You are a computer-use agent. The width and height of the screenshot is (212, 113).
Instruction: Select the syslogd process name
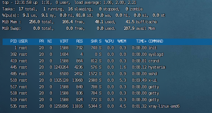[156, 54]
